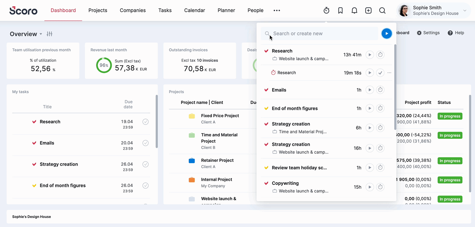Open the Planner tab
475x227 pixels.
[x=226, y=10]
